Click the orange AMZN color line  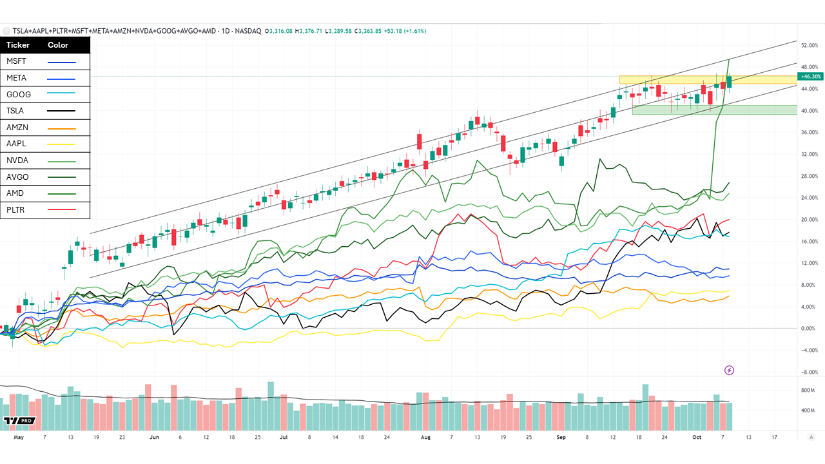62,128
